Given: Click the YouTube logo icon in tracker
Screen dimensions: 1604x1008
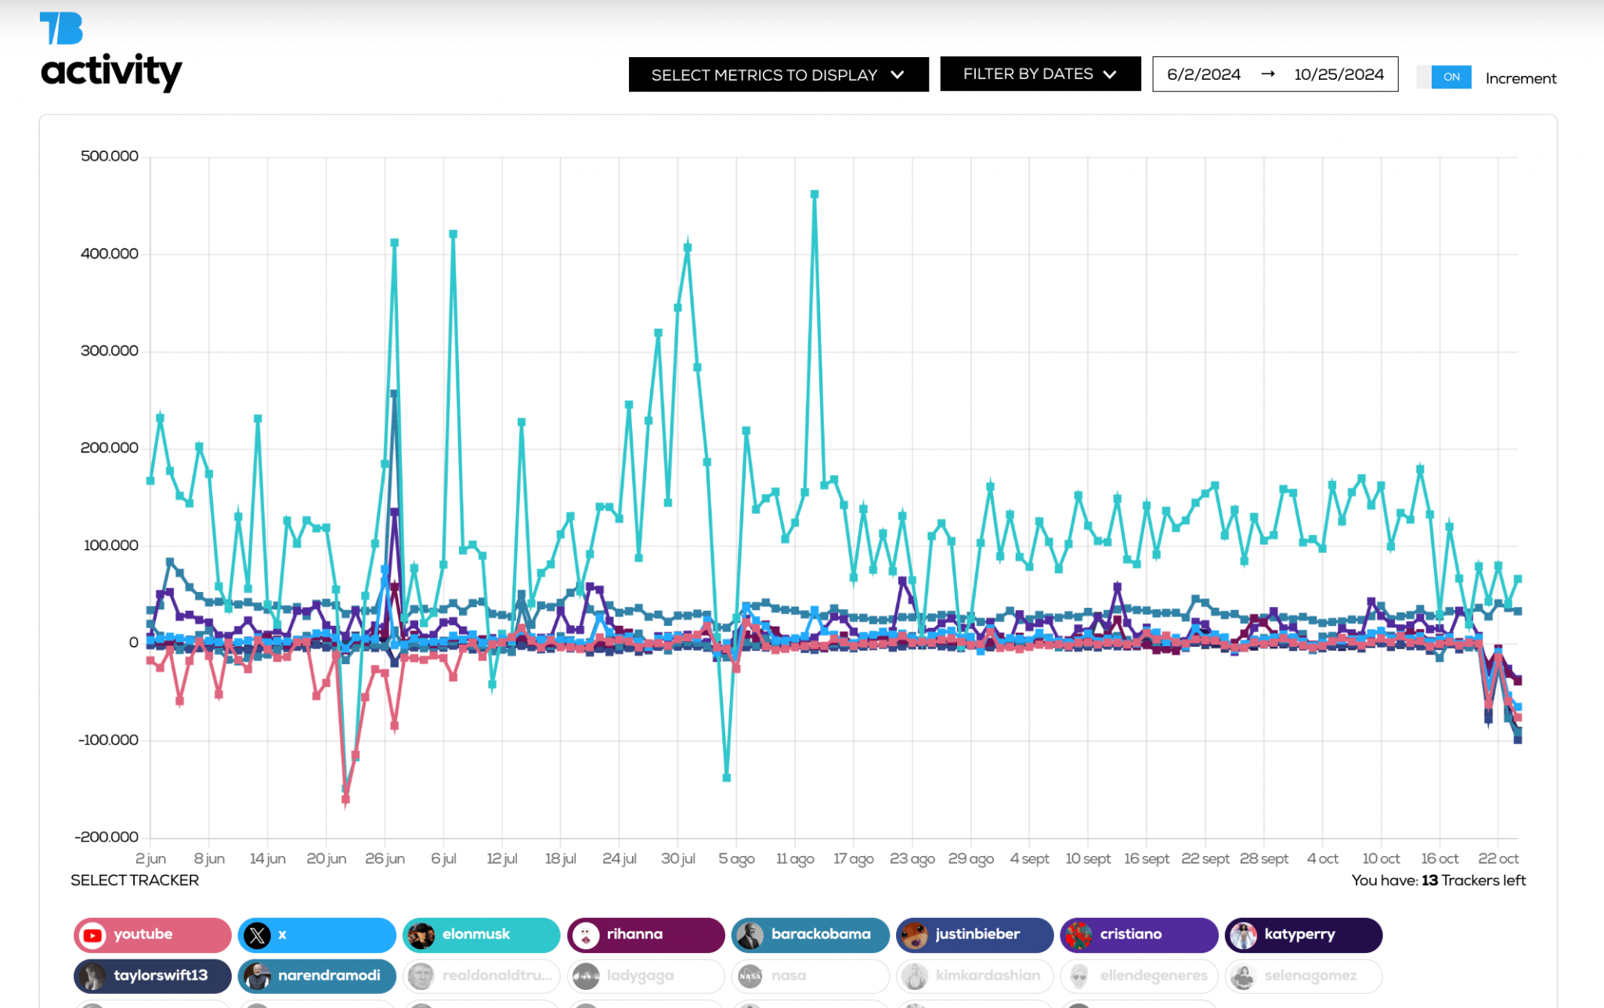Looking at the screenshot, I should [x=93, y=935].
